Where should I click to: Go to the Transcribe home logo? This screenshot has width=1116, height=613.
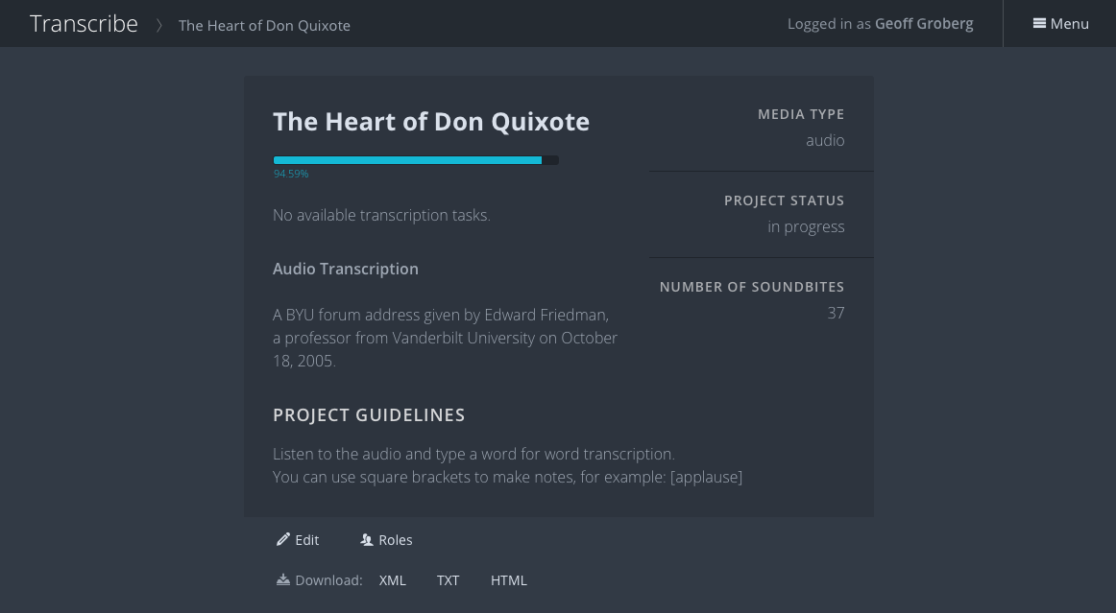click(84, 24)
